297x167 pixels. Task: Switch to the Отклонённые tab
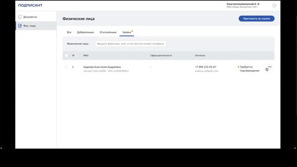(x=108, y=32)
